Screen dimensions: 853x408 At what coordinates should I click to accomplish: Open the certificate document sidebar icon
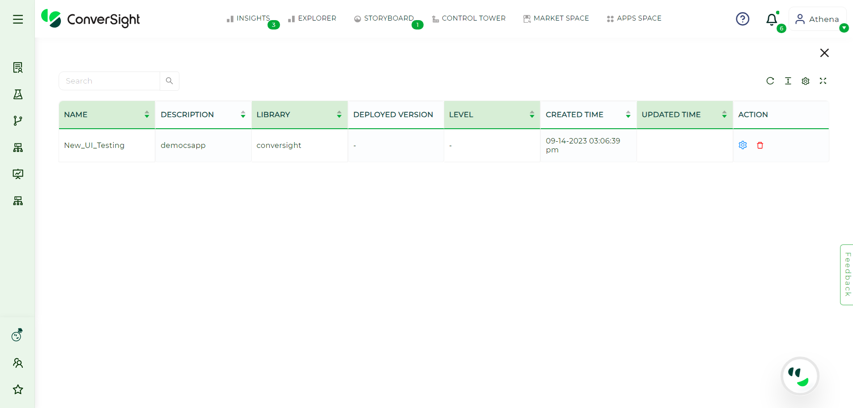pyautogui.click(x=18, y=67)
